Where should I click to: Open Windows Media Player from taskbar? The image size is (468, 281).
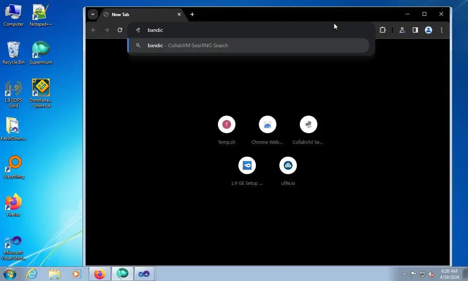point(76,274)
